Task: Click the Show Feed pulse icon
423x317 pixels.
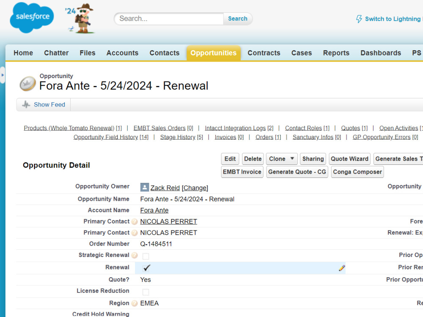Action: pyautogui.click(x=26, y=104)
